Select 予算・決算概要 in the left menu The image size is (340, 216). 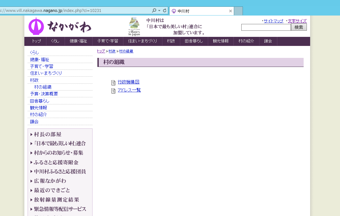point(44,94)
